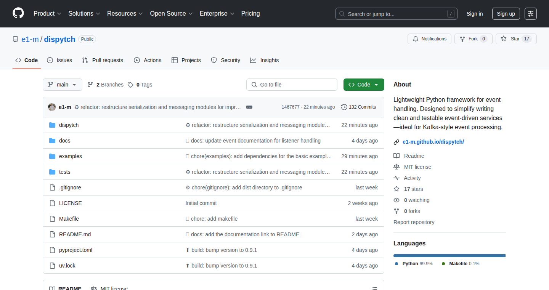This screenshot has height=290, width=549.
Task: Click the fork icon in Fork button
Action: pos(462,39)
